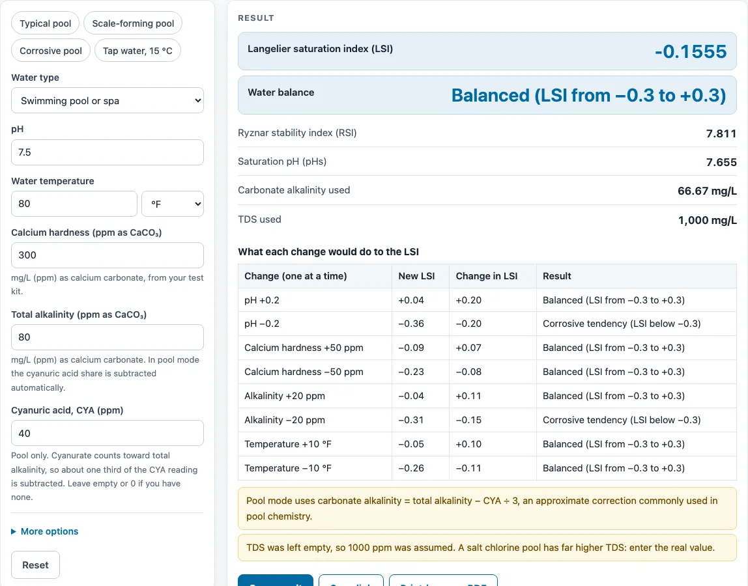Image resolution: width=748 pixels, height=586 pixels.
Task: Click the Langelier saturation index value -0.1555
Action: pos(691,51)
